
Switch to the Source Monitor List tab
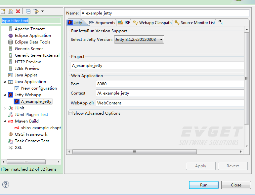[x=195, y=22]
